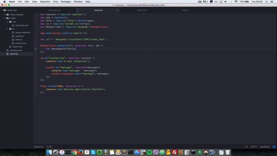Viewport: 277px width, 156px height.
Task: Open Spotlight search in menu bar
Action: coord(267,2)
